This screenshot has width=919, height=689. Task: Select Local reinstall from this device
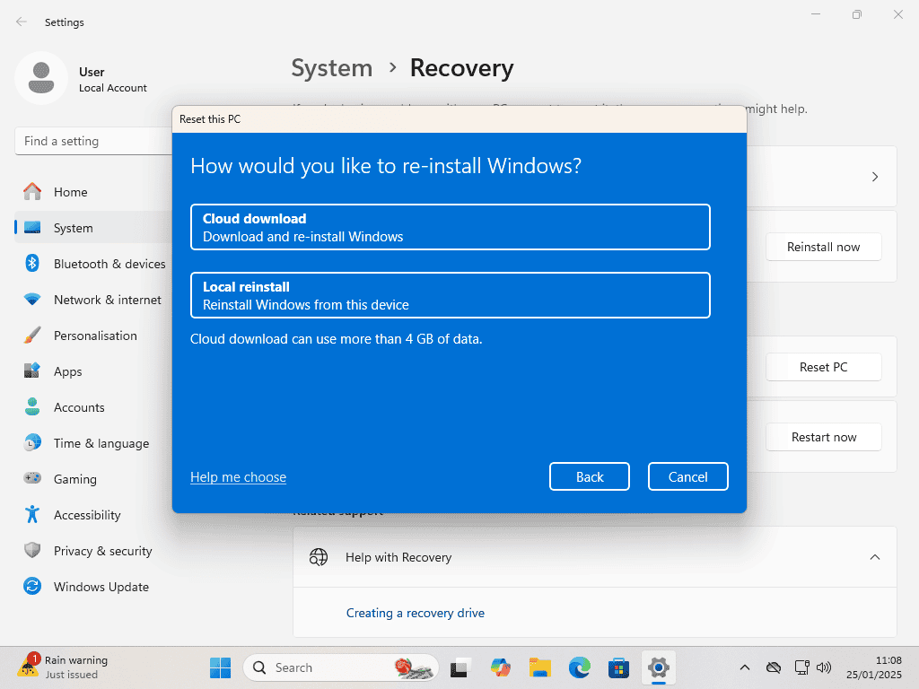450,295
